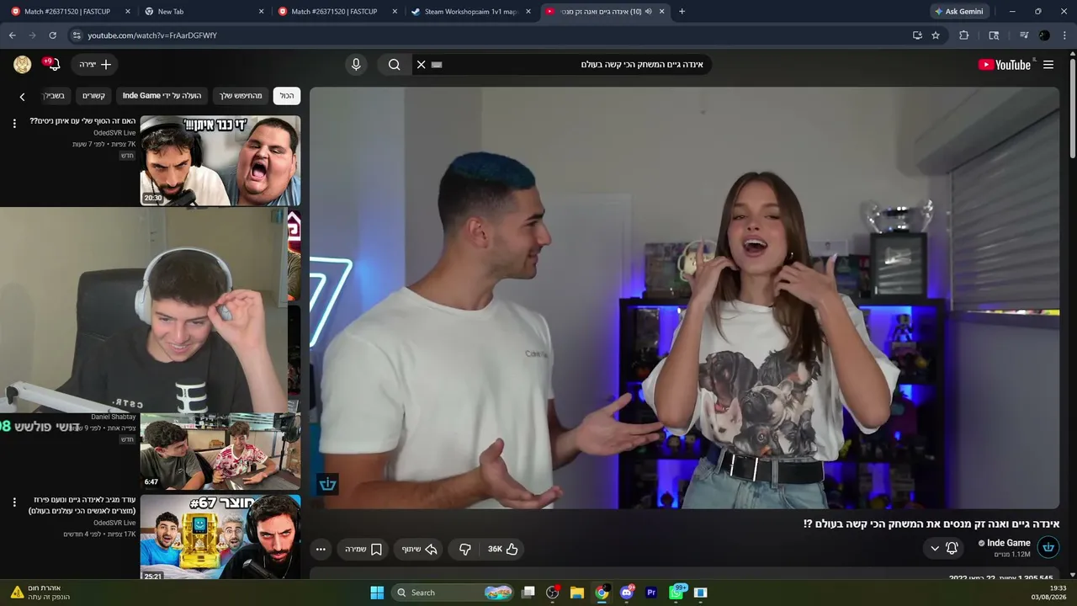Open YouTube notifications bell
Viewport: 1077px width, 606px height.
click(x=52, y=65)
